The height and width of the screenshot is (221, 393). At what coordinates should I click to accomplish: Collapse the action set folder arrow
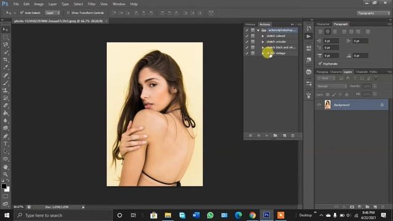258,30
